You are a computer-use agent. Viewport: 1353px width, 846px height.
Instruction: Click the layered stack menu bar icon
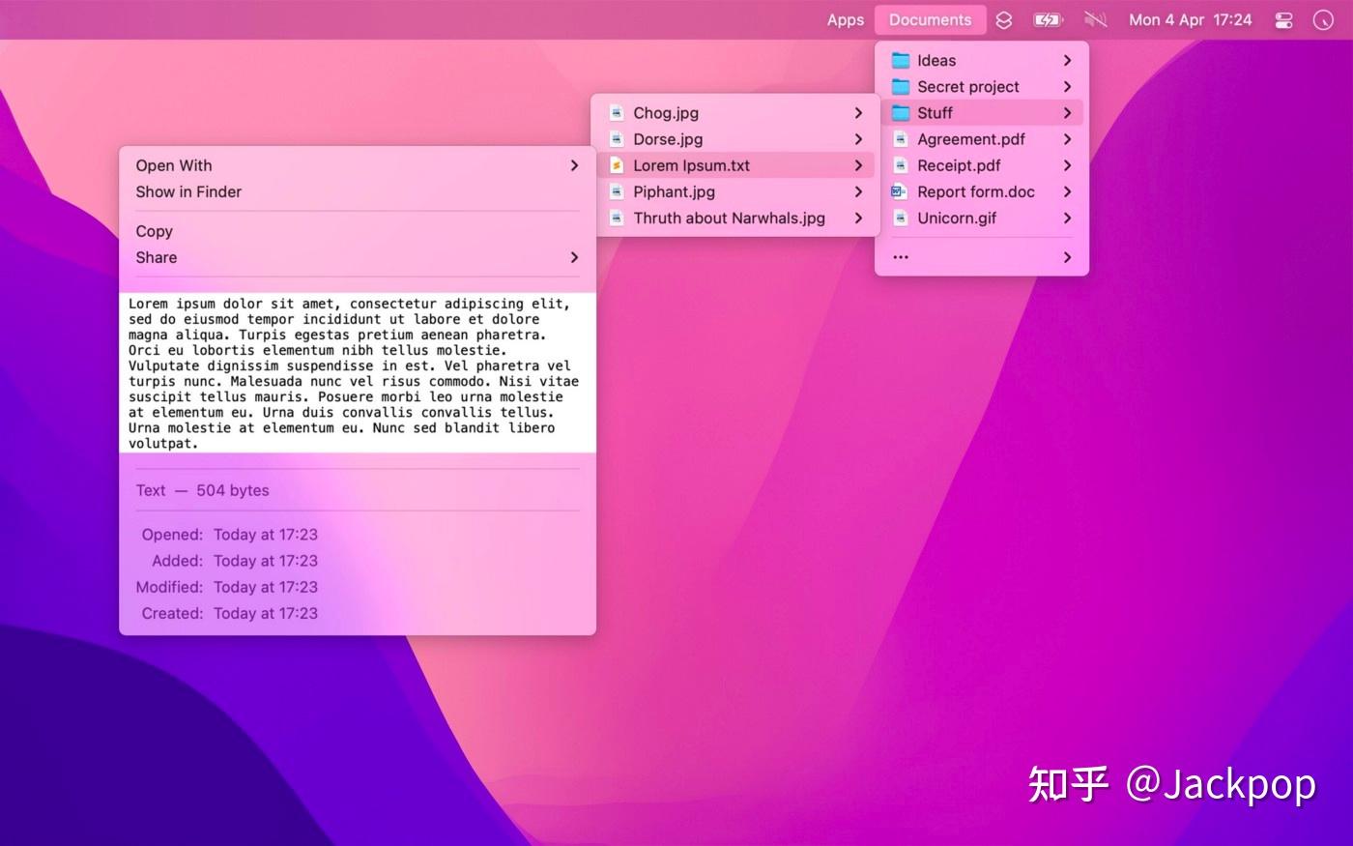click(1004, 19)
